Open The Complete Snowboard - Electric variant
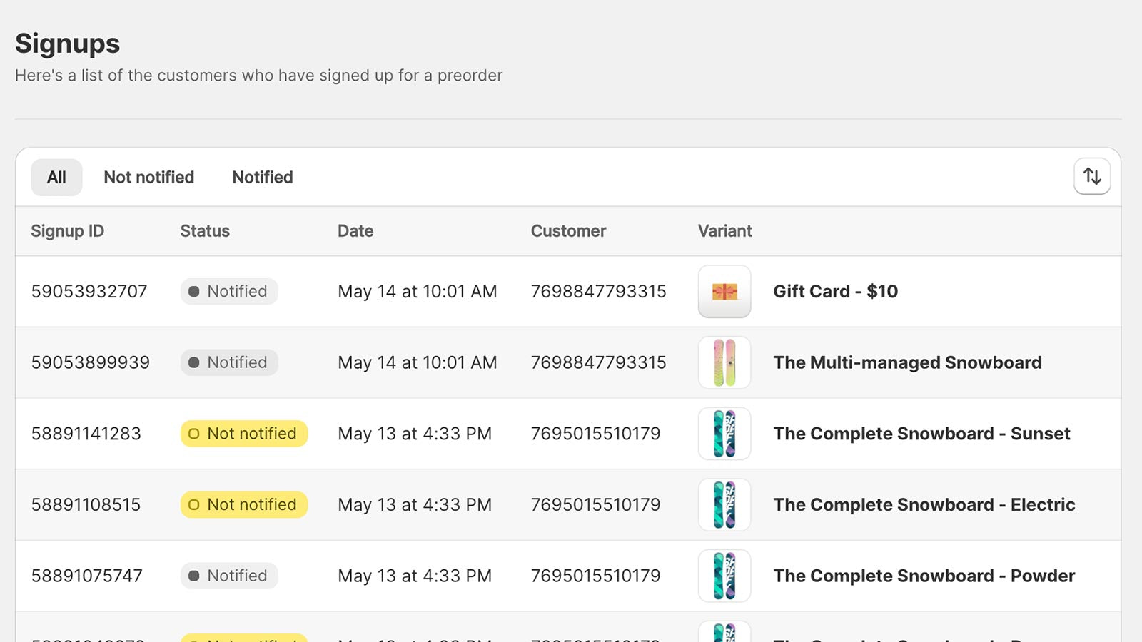1142x642 pixels. coord(924,505)
